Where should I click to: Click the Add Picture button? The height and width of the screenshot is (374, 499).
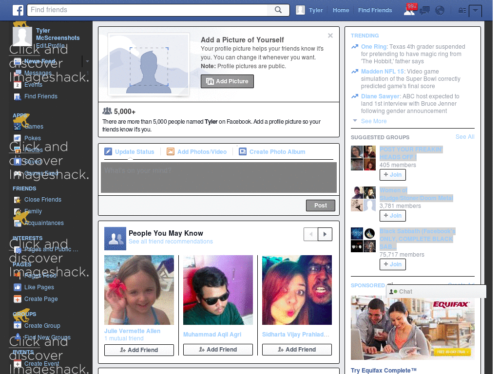tap(227, 81)
